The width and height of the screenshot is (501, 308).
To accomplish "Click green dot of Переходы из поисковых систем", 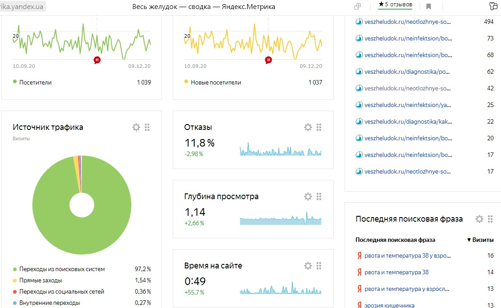I will (x=15, y=269).
